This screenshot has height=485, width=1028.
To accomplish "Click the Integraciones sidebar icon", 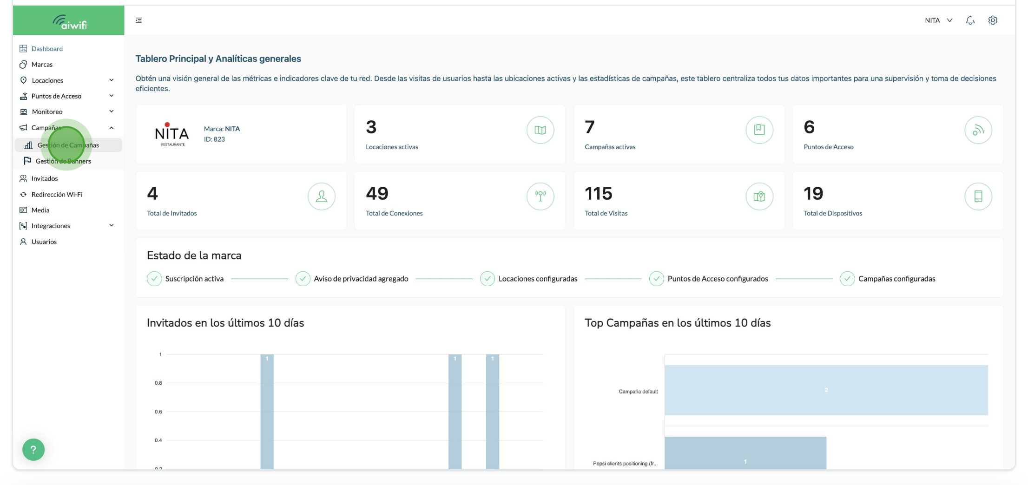I will pyautogui.click(x=23, y=226).
